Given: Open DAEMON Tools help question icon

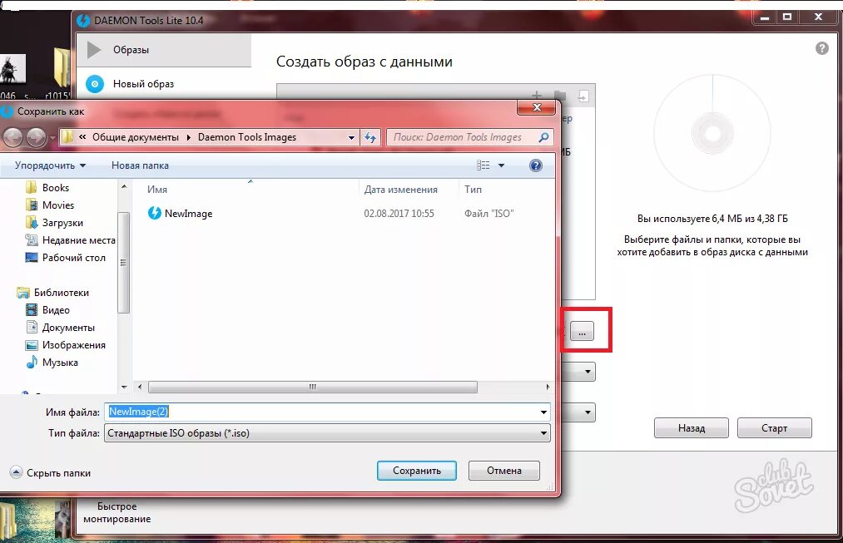Looking at the screenshot, I should point(821,48).
